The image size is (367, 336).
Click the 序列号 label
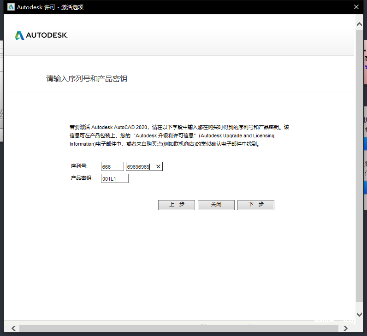point(79,166)
